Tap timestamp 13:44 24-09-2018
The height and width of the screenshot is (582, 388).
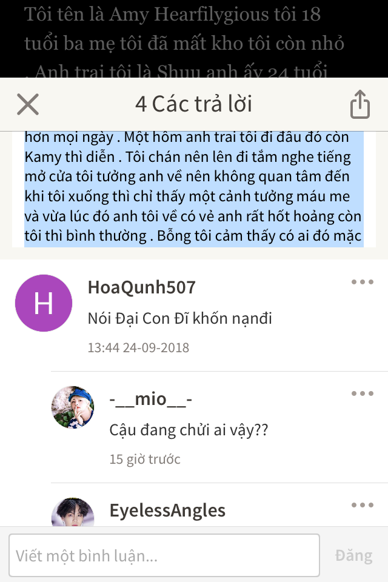(x=138, y=348)
